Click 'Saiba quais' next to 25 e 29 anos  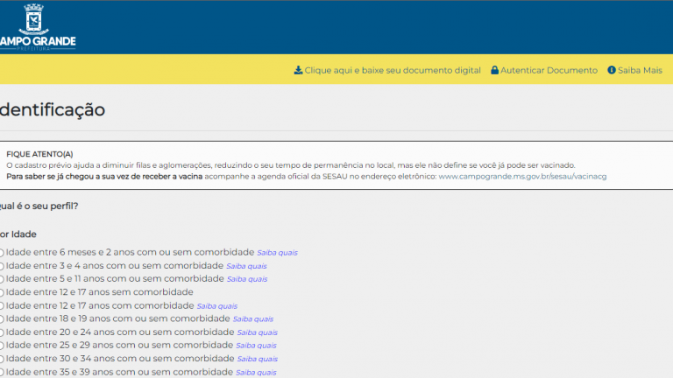(x=257, y=346)
